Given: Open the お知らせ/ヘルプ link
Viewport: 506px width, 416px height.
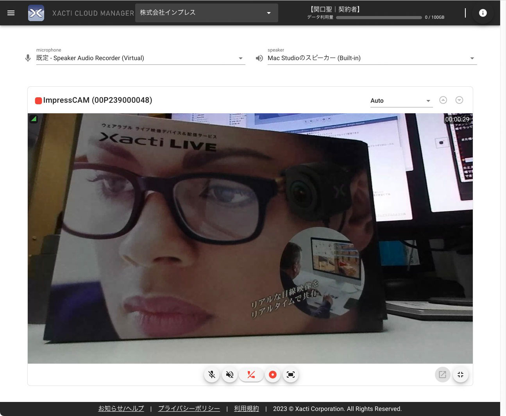Looking at the screenshot, I should 121,409.
